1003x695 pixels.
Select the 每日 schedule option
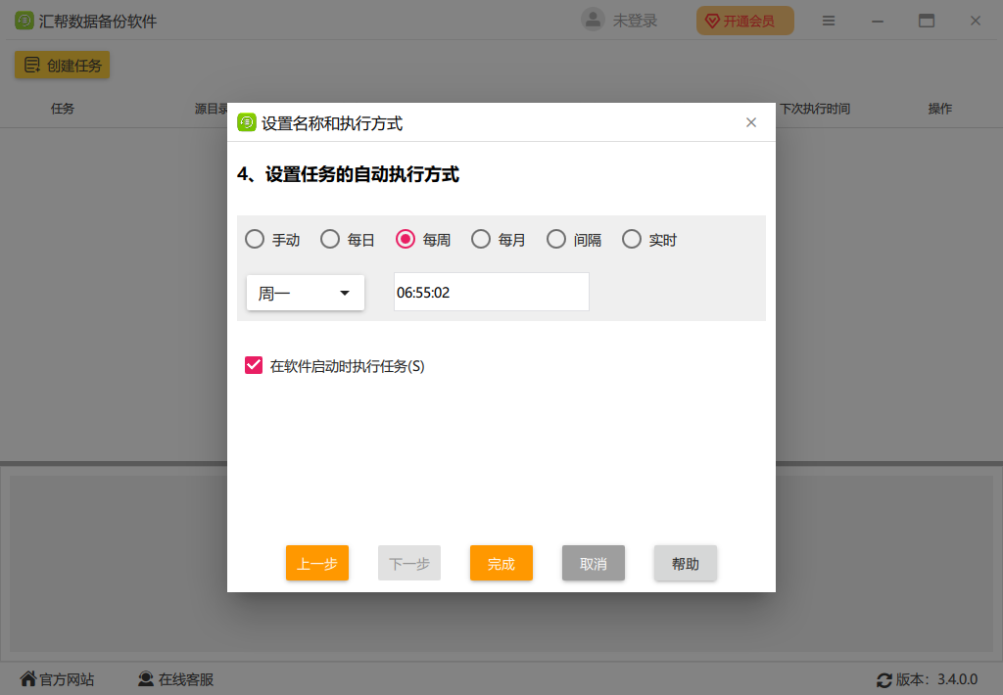coord(330,239)
